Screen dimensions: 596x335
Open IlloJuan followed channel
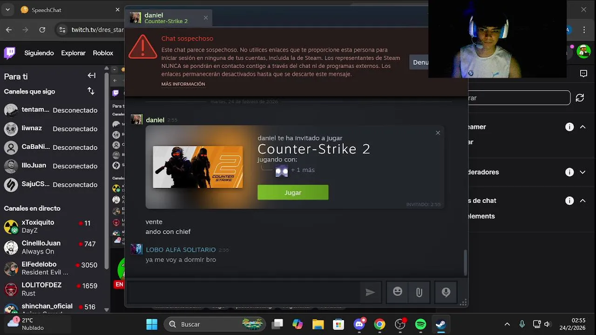51,166
